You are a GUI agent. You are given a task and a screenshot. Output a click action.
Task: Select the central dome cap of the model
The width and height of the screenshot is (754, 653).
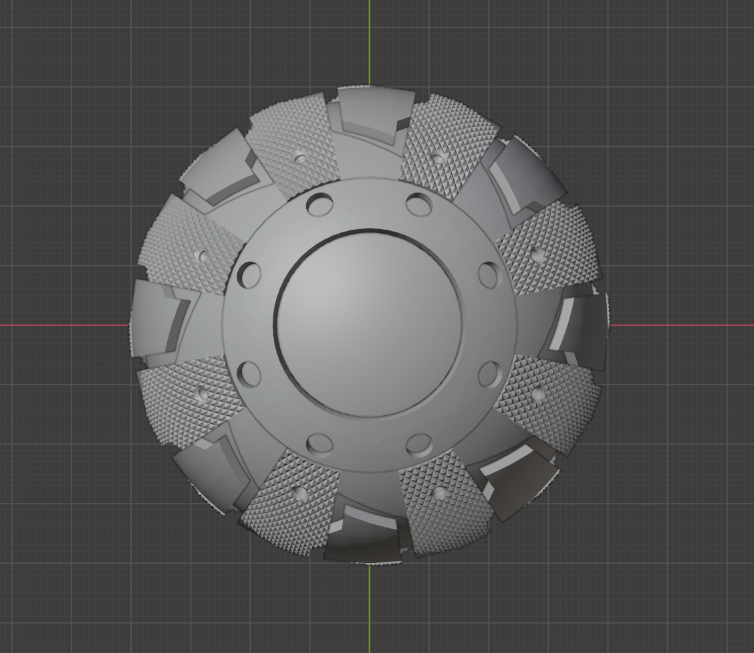(369, 324)
